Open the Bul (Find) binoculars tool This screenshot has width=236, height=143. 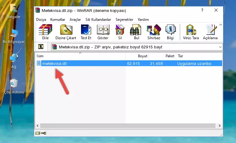tap(137, 32)
